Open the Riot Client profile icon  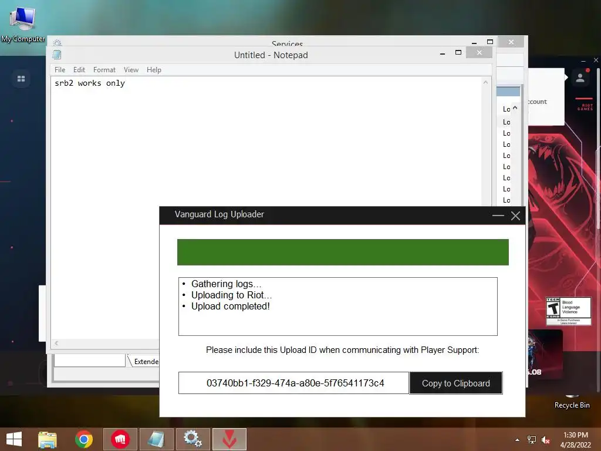pyautogui.click(x=580, y=78)
